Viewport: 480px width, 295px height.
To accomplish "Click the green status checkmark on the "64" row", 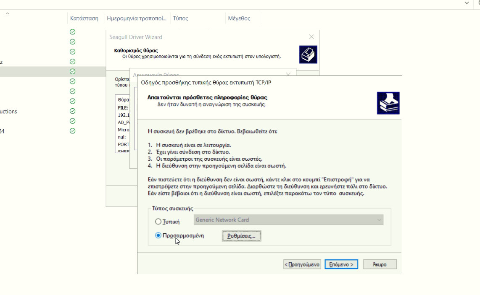I will (73, 131).
